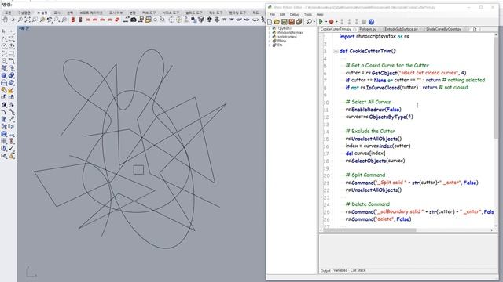This screenshot has width=503, height=282.
Task: Open the Edit menu in Python editor
Action: point(282,14)
